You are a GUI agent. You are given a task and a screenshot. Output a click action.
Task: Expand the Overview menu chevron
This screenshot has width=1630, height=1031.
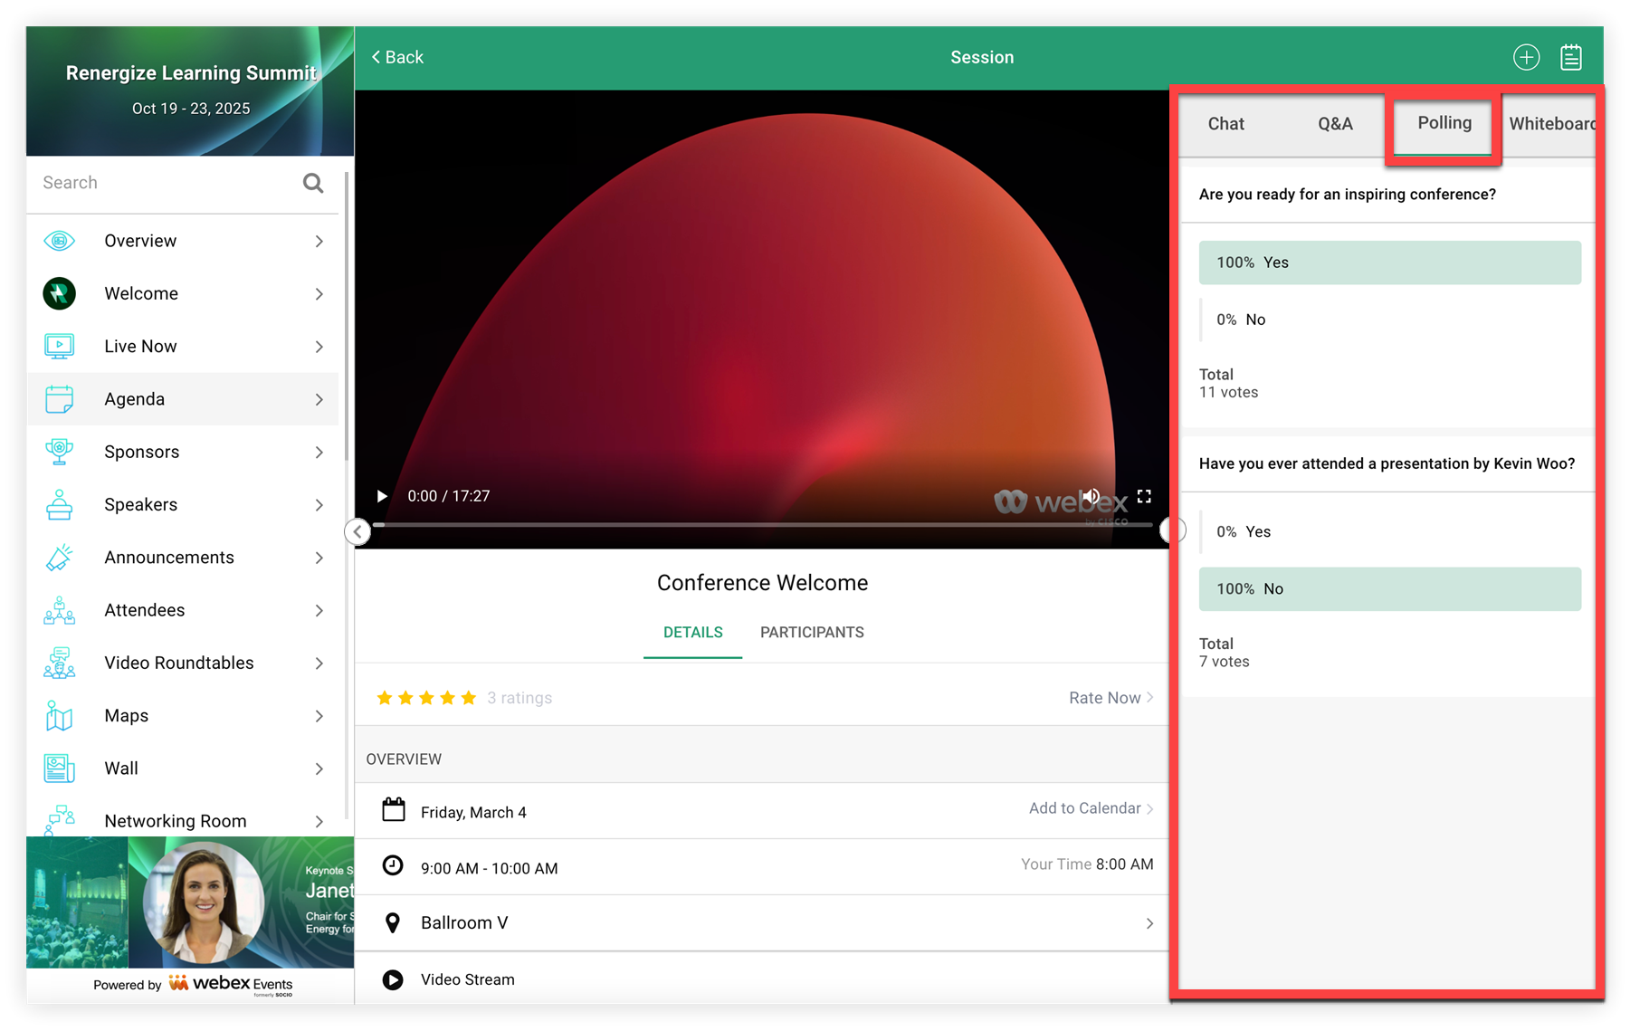[319, 241]
